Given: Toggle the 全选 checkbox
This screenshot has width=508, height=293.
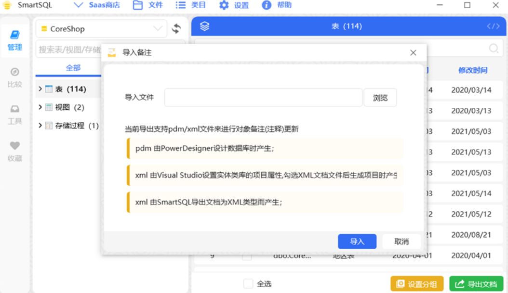Looking at the screenshot, I should [x=248, y=284].
